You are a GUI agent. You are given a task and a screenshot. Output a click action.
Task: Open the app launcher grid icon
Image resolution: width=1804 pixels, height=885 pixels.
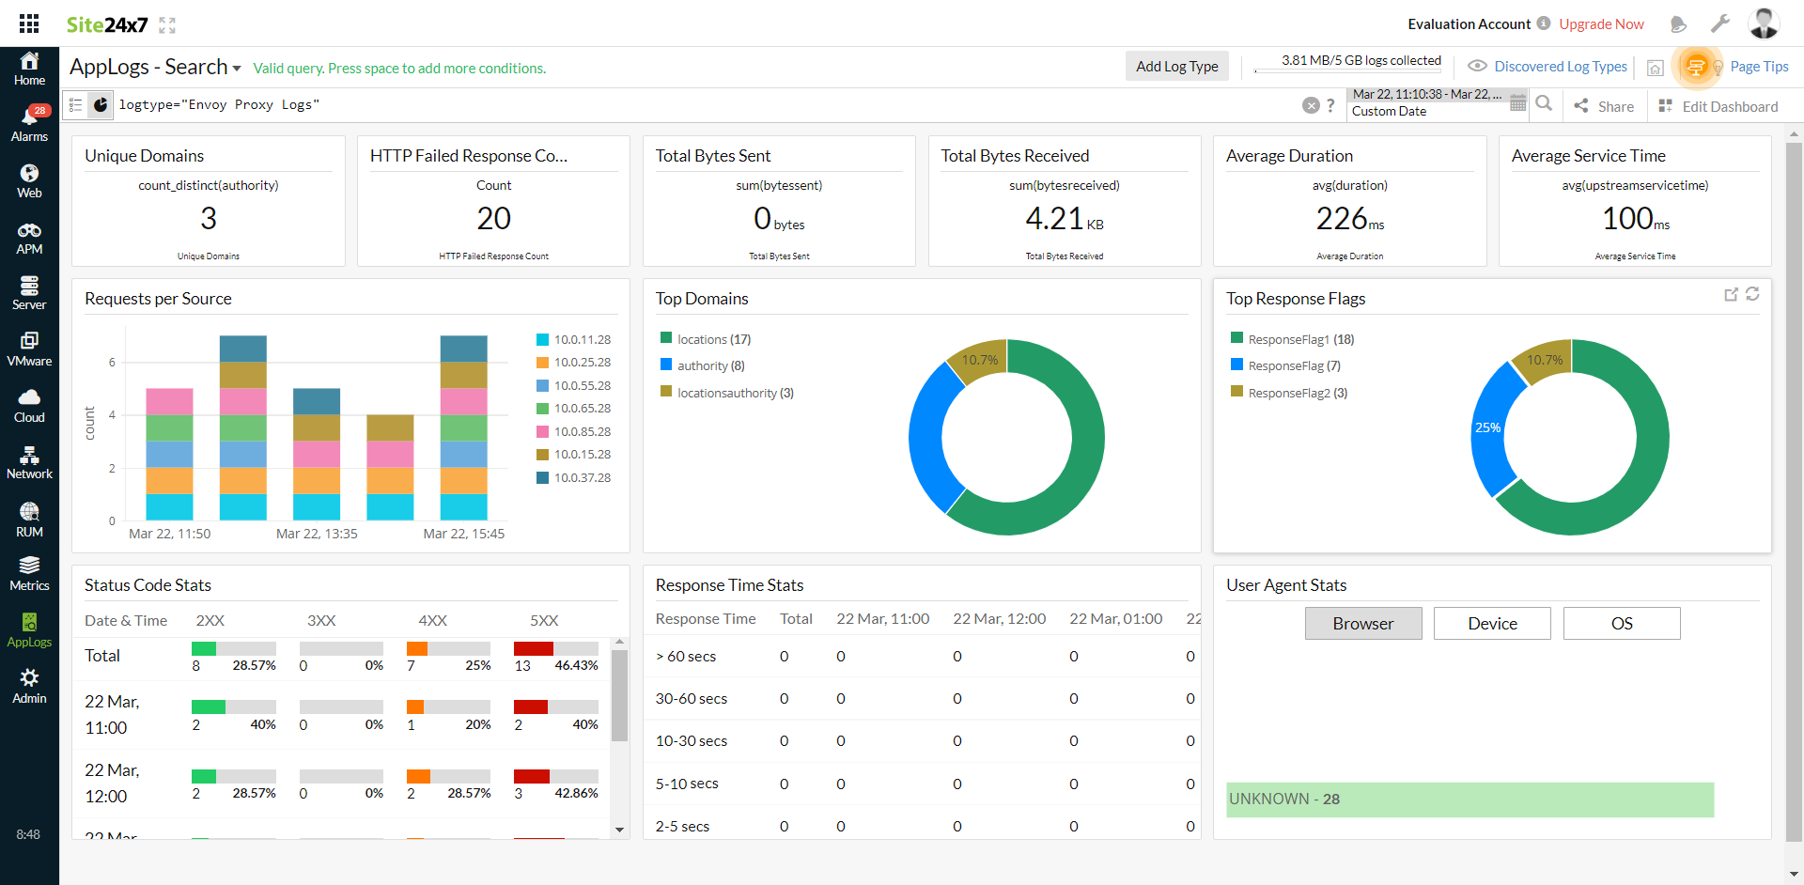coord(29,23)
